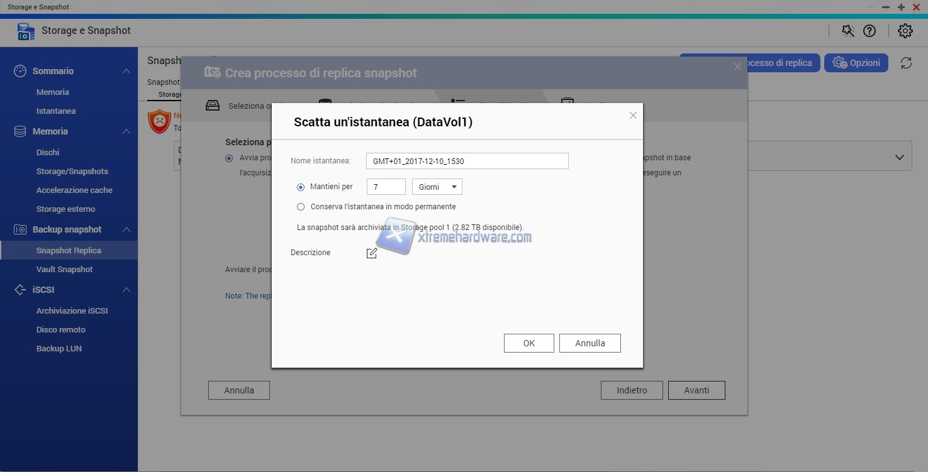
Task: Click the Descrizione edit pencil icon
Action: click(372, 253)
